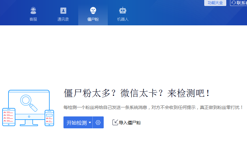Click the 联系客服 headset button
This screenshot has width=247, height=159.
pyautogui.click(x=239, y=3)
